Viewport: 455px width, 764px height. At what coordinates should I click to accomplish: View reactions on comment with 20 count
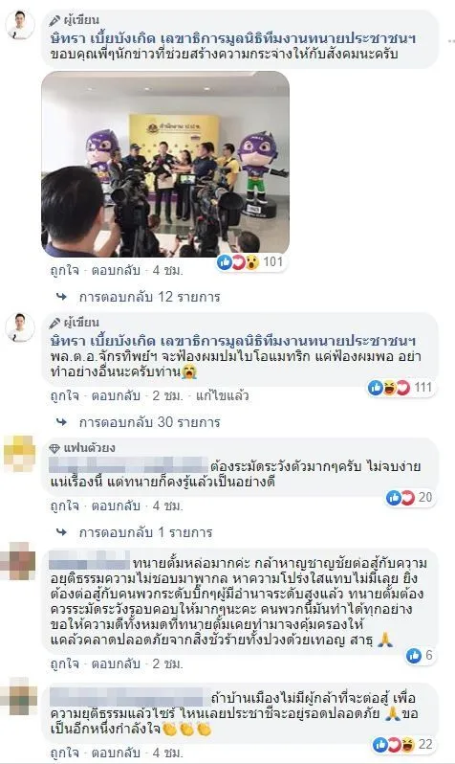click(x=410, y=498)
